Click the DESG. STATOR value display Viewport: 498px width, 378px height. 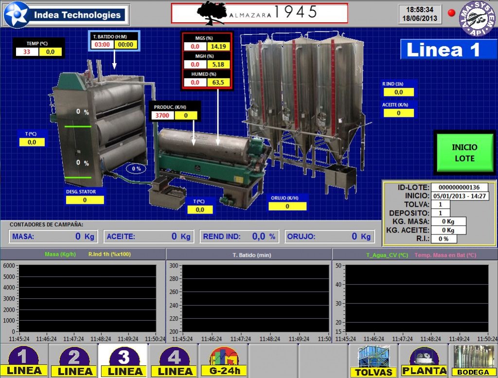pyautogui.click(x=85, y=200)
